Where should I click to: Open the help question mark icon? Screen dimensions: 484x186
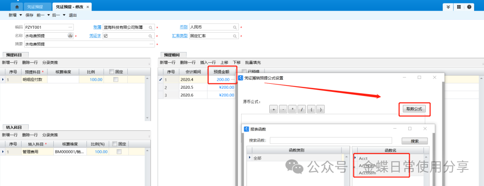469,7
